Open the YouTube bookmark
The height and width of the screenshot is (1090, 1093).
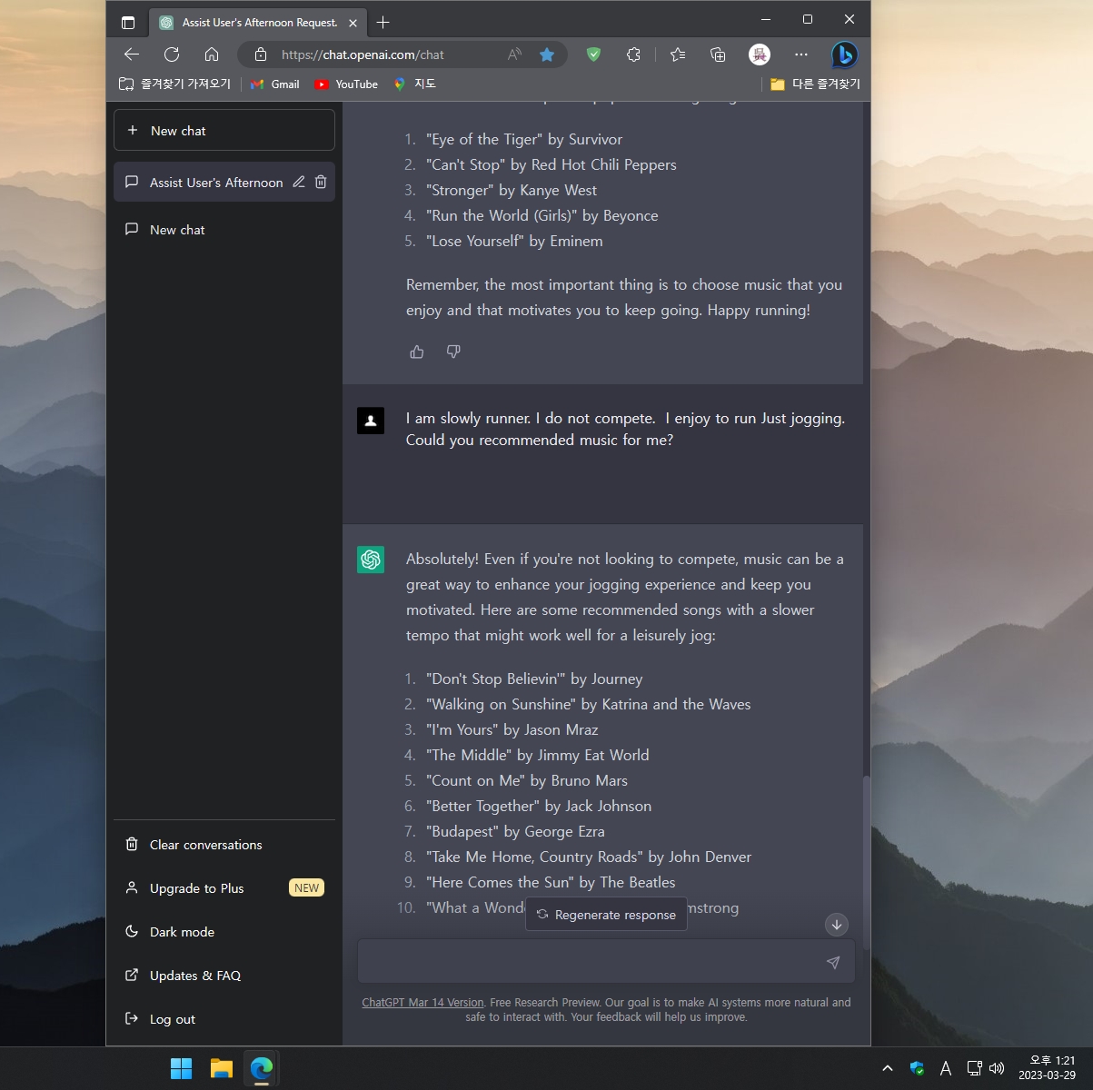click(346, 84)
